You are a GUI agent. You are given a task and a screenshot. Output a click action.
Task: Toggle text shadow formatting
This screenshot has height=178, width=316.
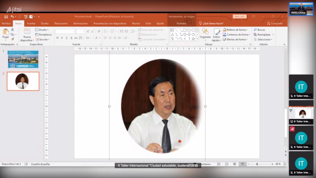pos(71,38)
